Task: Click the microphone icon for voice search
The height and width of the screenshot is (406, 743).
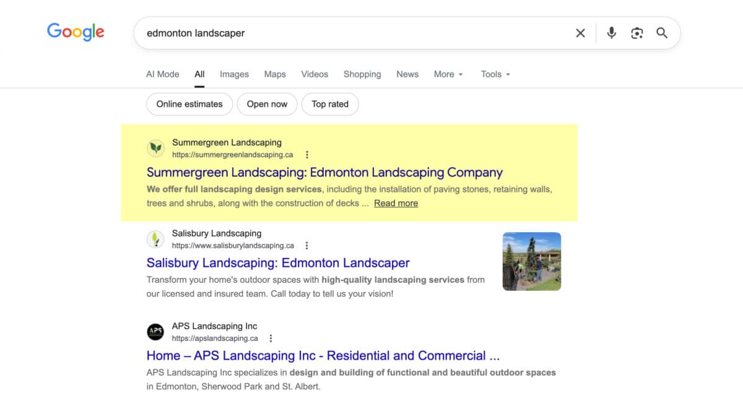Action: click(611, 33)
